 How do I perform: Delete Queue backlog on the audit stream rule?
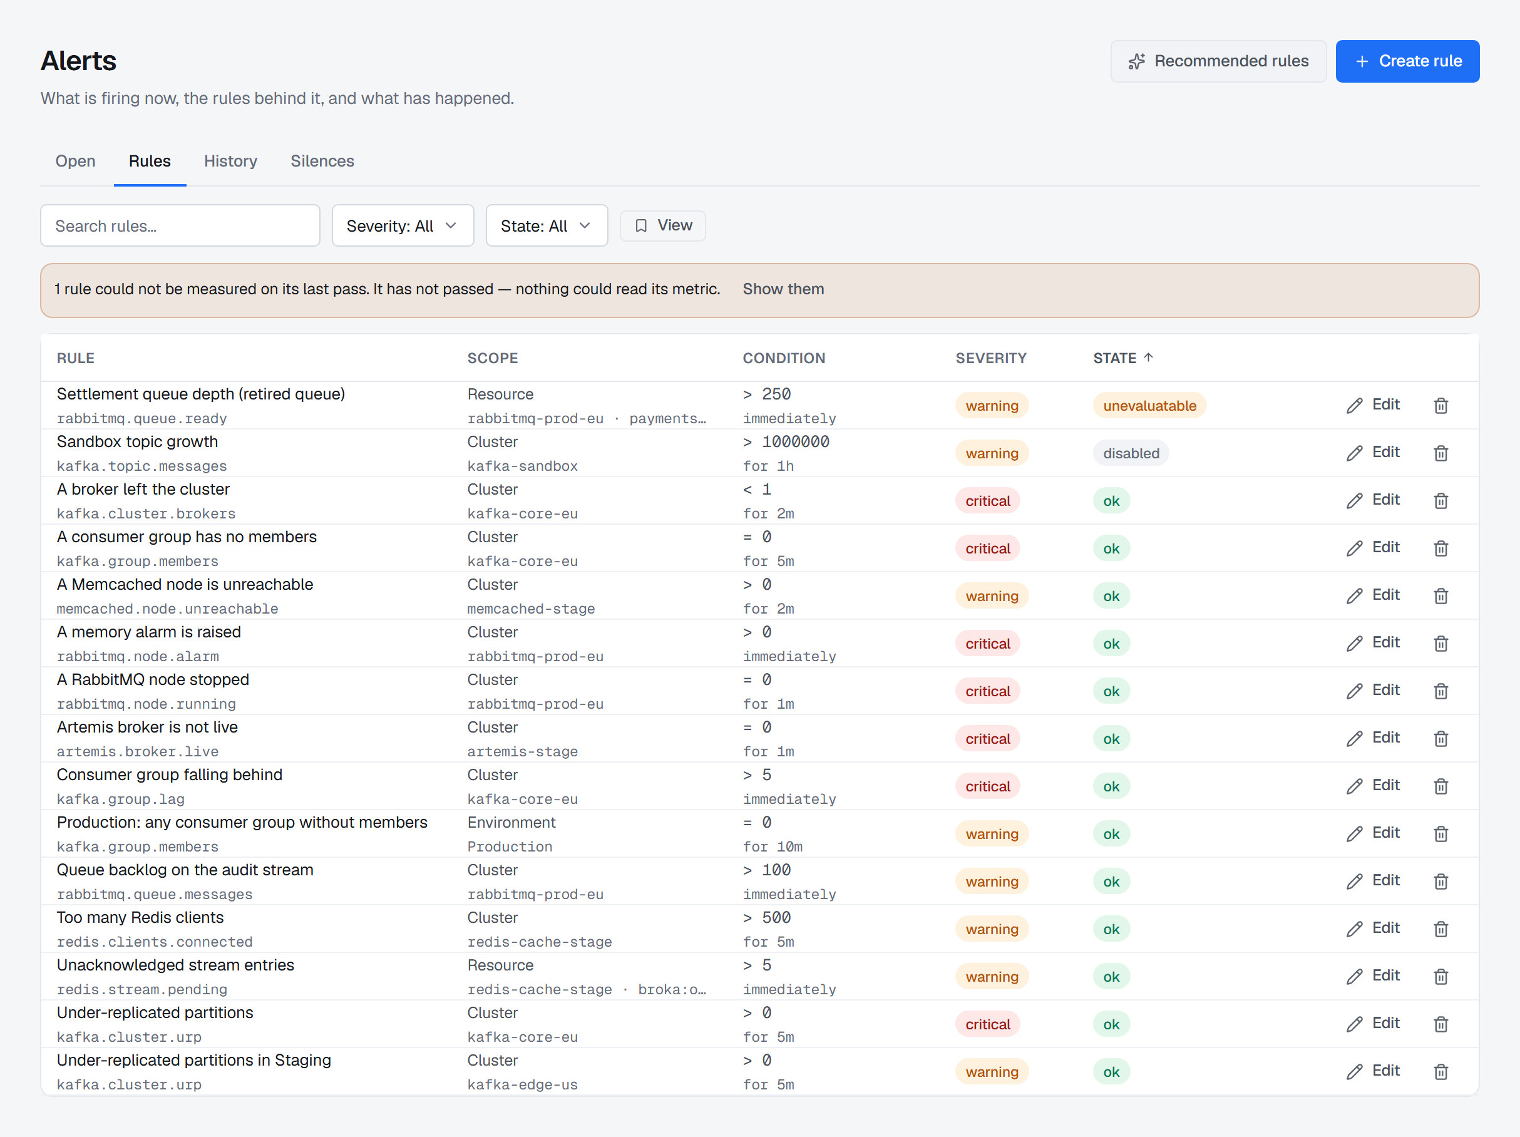coord(1441,882)
